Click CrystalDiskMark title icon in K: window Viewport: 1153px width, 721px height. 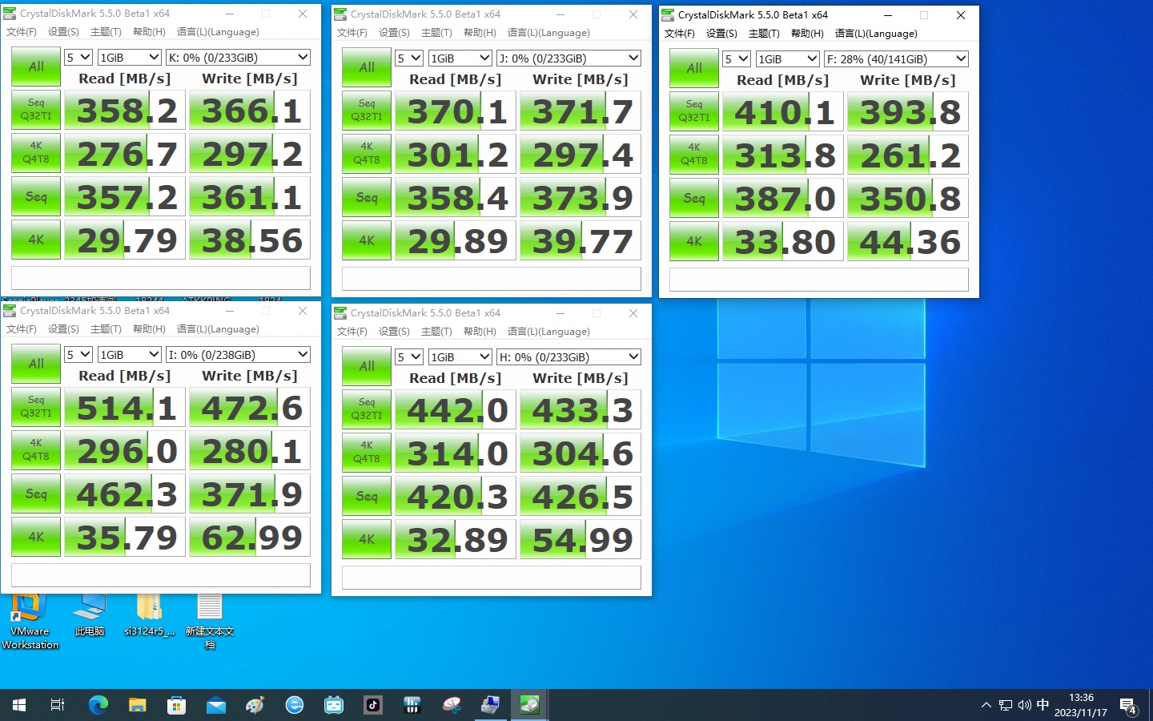click(10, 14)
